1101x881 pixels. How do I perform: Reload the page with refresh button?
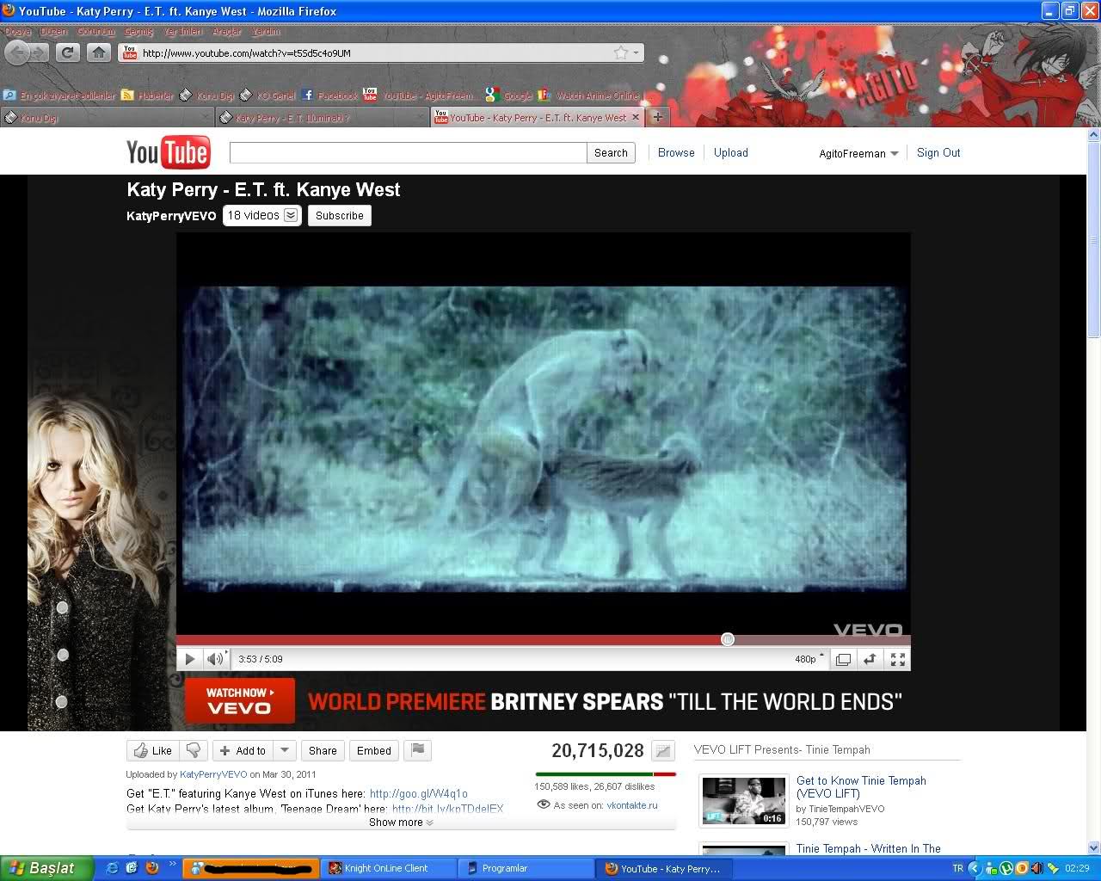(x=67, y=52)
